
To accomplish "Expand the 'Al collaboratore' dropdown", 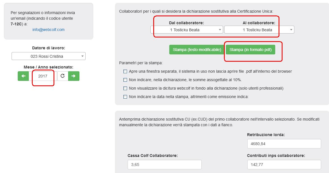I will tap(259, 30).
